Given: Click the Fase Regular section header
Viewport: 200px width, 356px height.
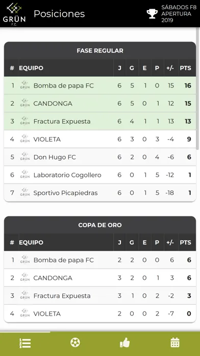Looking at the screenshot, I should (100, 51).
